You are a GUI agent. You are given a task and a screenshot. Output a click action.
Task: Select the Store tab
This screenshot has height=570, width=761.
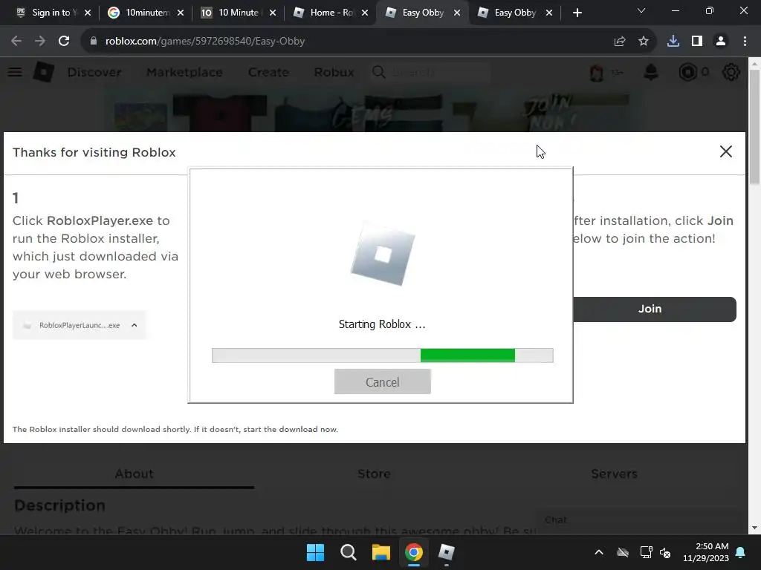(374, 474)
